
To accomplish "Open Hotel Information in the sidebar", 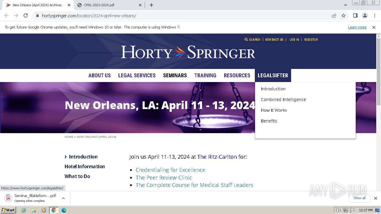I will pyautogui.click(x=85, y=166).
